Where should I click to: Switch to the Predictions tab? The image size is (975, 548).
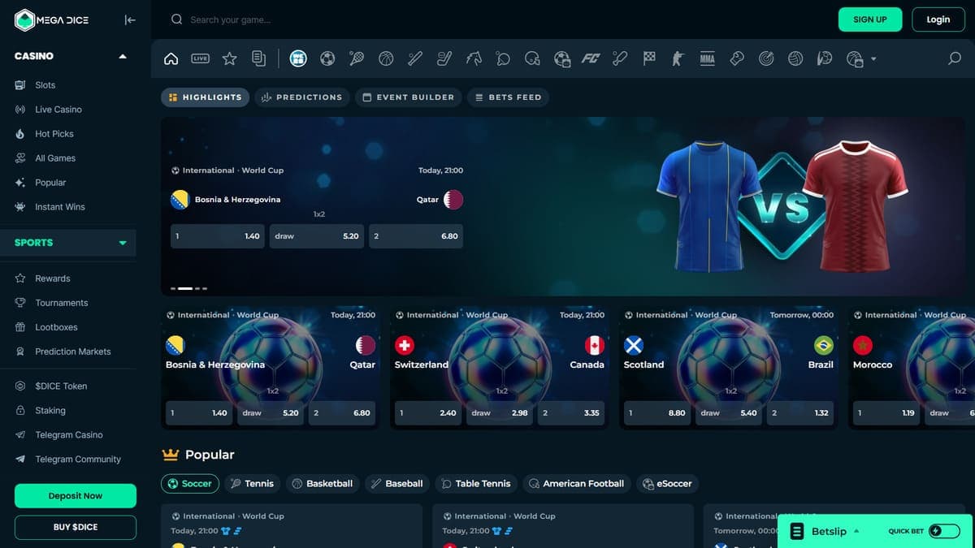point(302,97)
